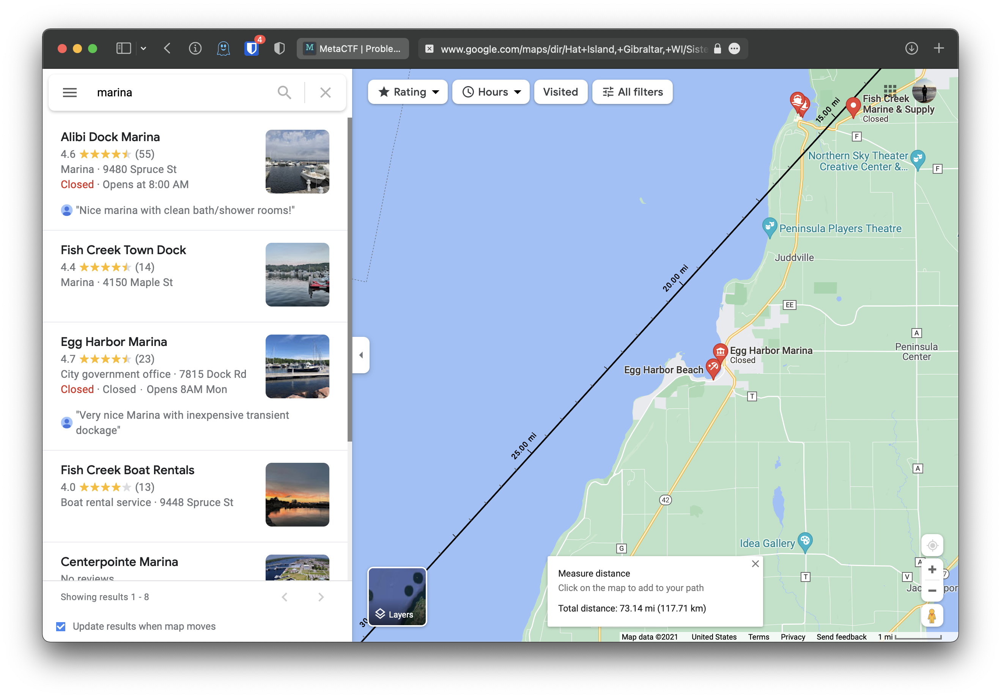Click the search magnifier icon

click(284, 93)
